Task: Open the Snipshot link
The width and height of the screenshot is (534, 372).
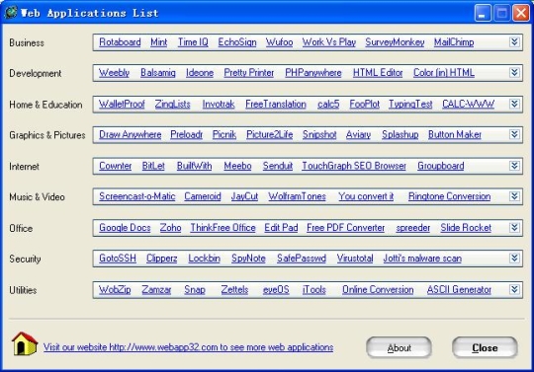Action: [319, 134]
